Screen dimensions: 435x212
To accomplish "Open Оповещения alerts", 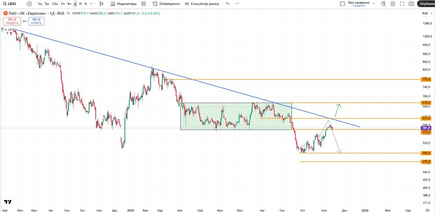I will click(x=166, y=4).
